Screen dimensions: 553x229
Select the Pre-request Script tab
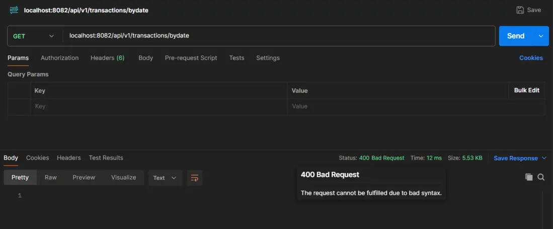(191, 58)
